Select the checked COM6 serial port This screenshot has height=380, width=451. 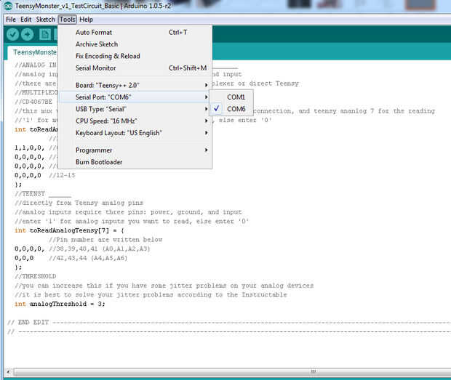pyautogui.click(x=231, y=109)
